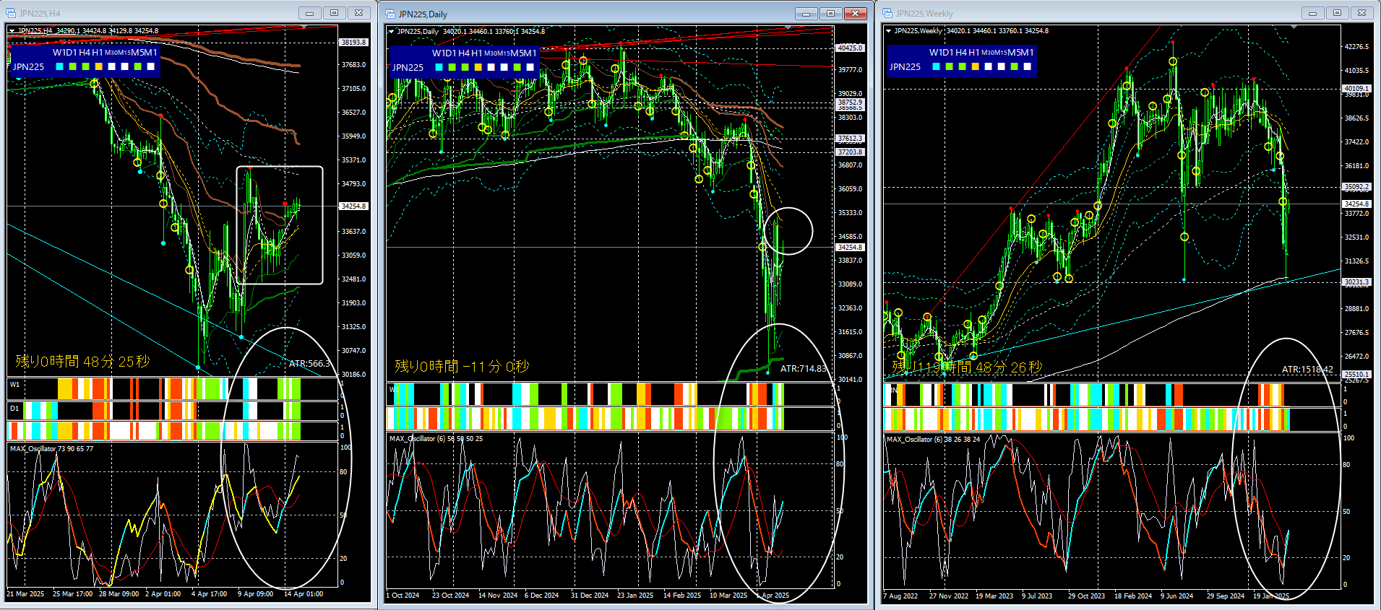Click the triangle beside JPN225,H4 chart header
This screenshot has height=610, width=1381.
pyautogui.click(x=12, y=31)
